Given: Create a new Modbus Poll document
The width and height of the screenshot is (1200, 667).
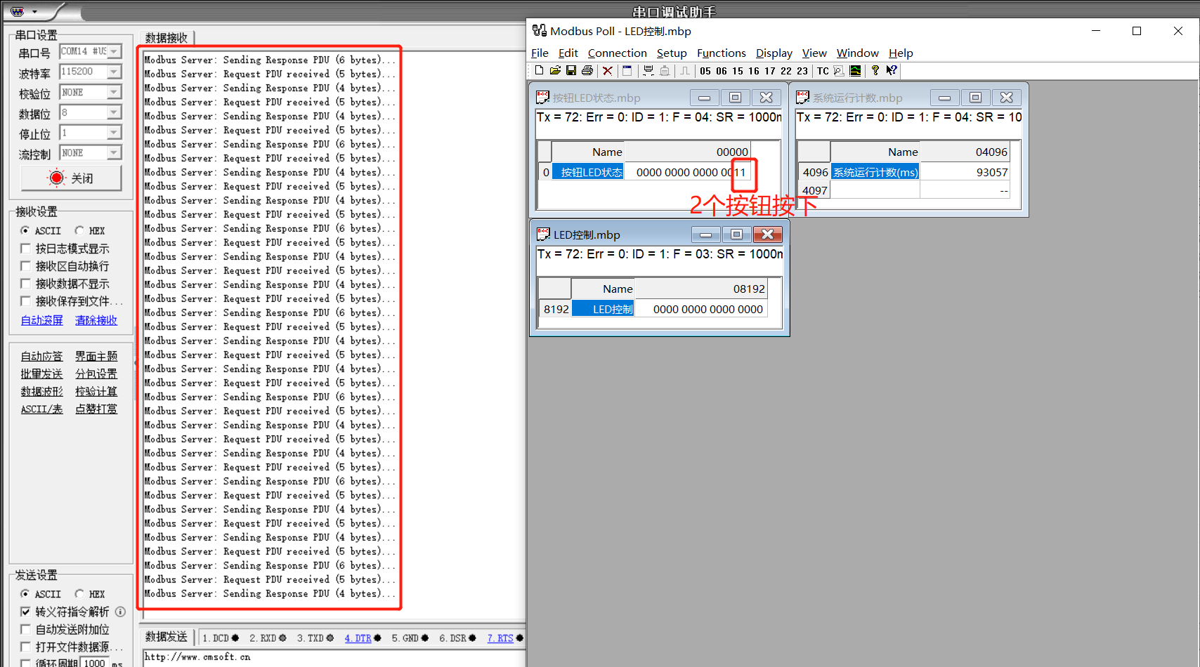Looking at the screenshot, I should 539,70.
